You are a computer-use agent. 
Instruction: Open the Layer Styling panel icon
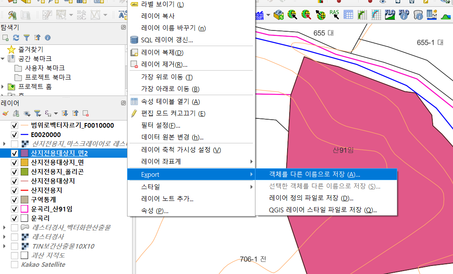point(5,113)
